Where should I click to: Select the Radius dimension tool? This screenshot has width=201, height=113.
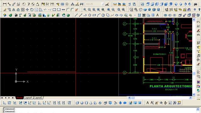click(x=24, y=4)
